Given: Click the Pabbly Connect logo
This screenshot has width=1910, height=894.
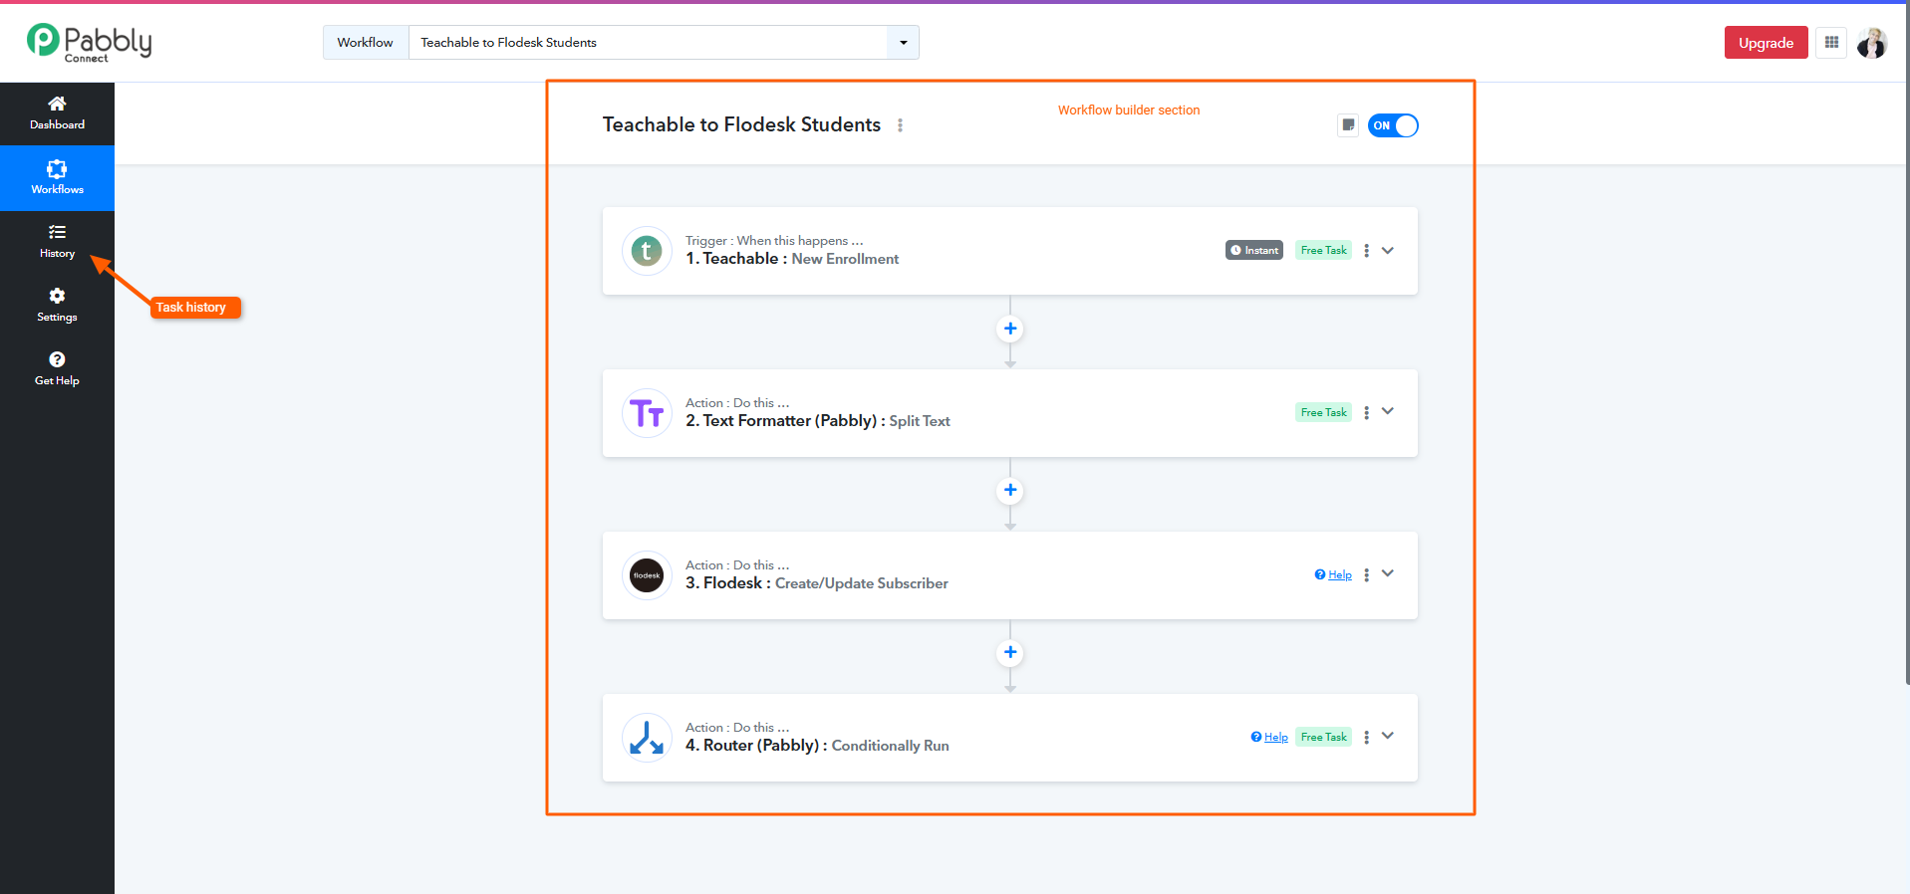Looking at the screenshot, I should [89, 43].
